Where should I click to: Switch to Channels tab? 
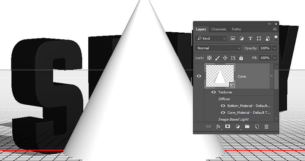click(x=219, y=29)
